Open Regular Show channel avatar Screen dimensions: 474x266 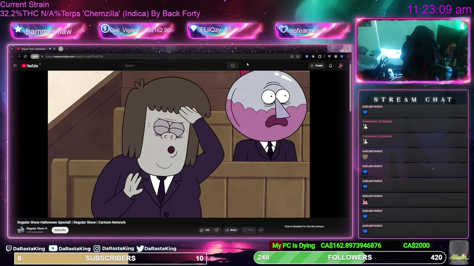21,230
